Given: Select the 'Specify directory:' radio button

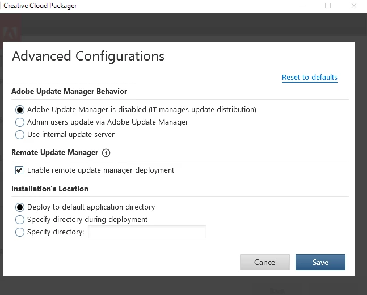Looking at the screenshot, I should [x=20, y=232].
